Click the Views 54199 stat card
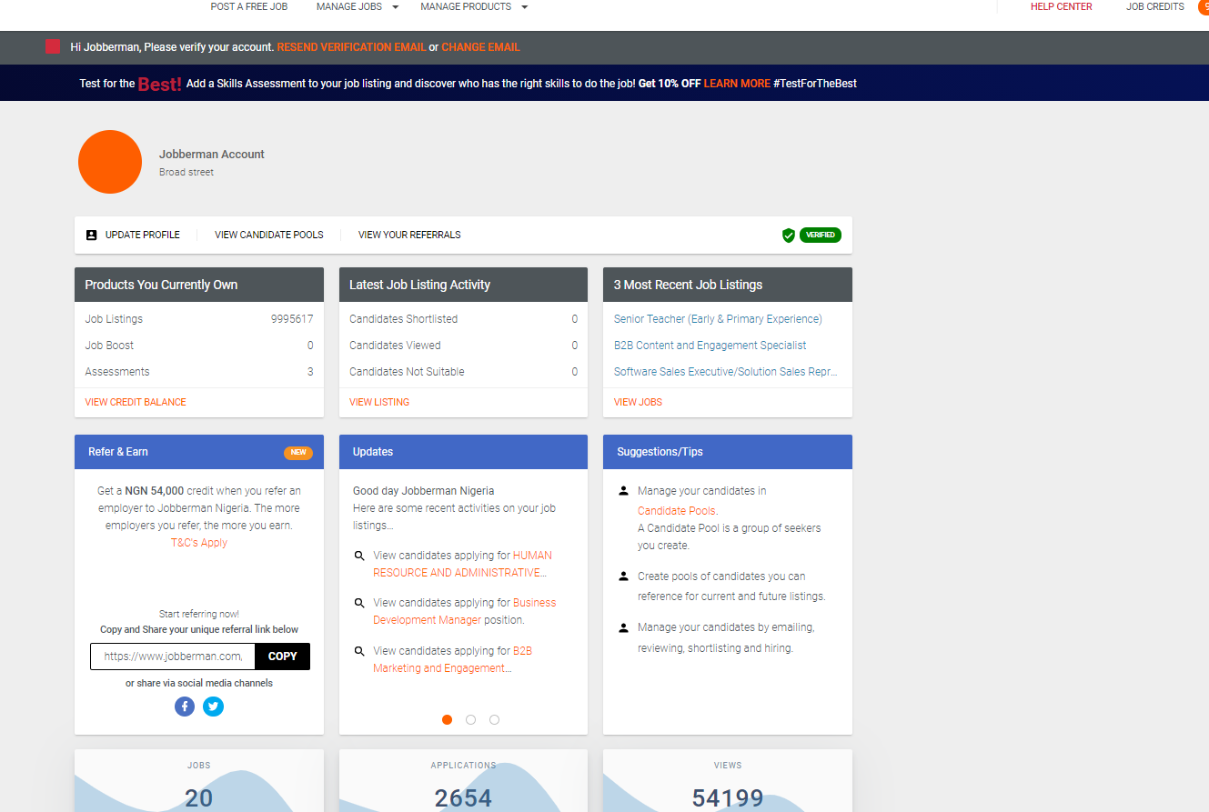The image size is (1209, 812). tap(728, 780)
